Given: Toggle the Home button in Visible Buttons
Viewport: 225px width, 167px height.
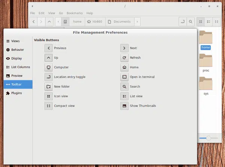Looking at the screenshot, I should pyautogui.click(x=124, y=67).
